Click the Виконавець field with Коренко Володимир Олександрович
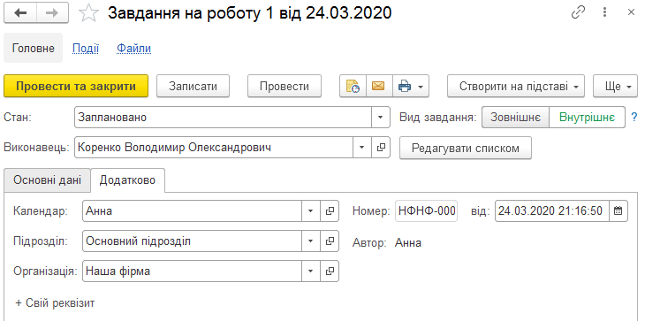645x321 pixels. (214, 148)
